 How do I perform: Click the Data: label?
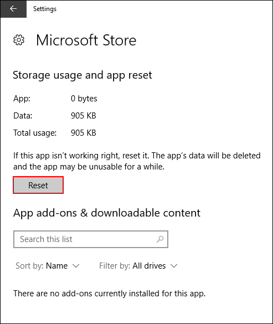click(23, 116)
